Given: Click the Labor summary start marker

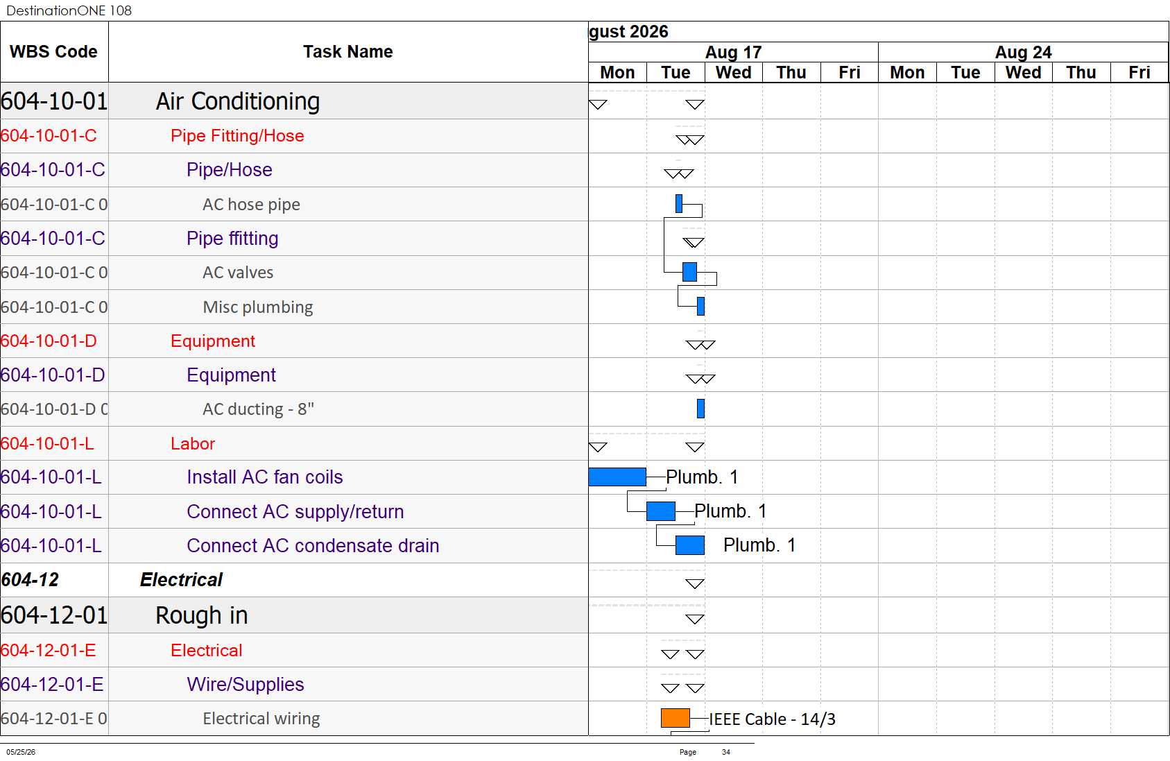Looking at the screenshot, I should click(598, 447).
